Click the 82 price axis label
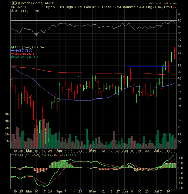 coord(179,59)
